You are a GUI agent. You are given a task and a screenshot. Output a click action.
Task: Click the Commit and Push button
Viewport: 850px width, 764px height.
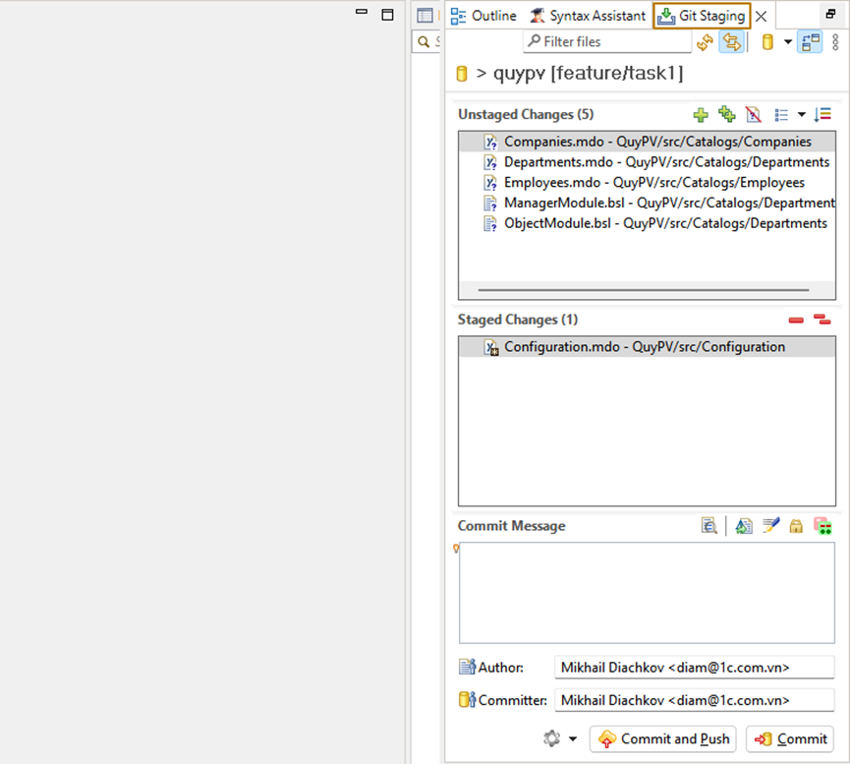662,738
